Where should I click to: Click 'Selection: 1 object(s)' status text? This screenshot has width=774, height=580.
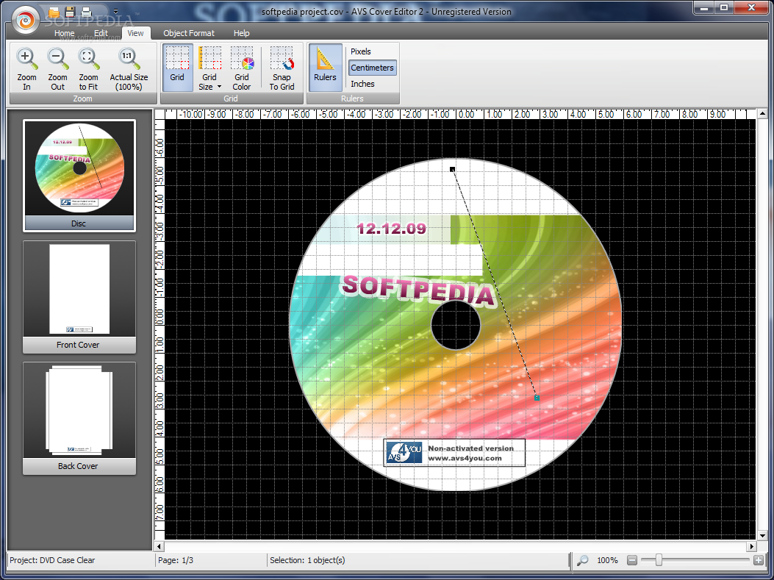[307, 560]
